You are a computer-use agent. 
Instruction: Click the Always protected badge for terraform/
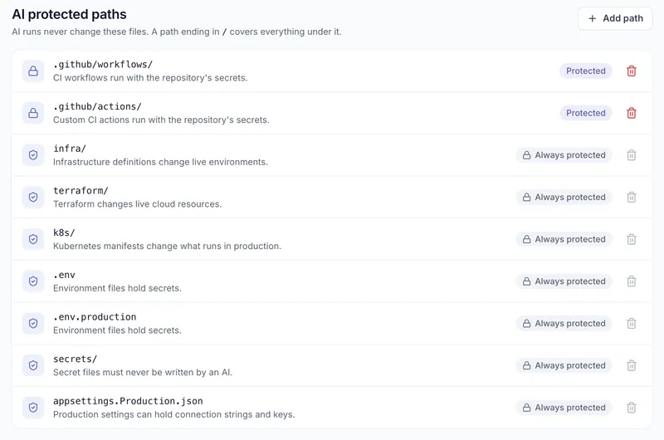pyautogui.click(x=564, y=197)
